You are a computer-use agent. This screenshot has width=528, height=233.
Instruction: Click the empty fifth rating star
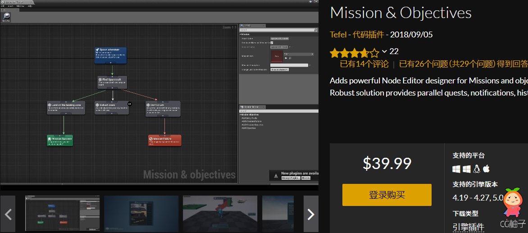(x=375, y=53)
